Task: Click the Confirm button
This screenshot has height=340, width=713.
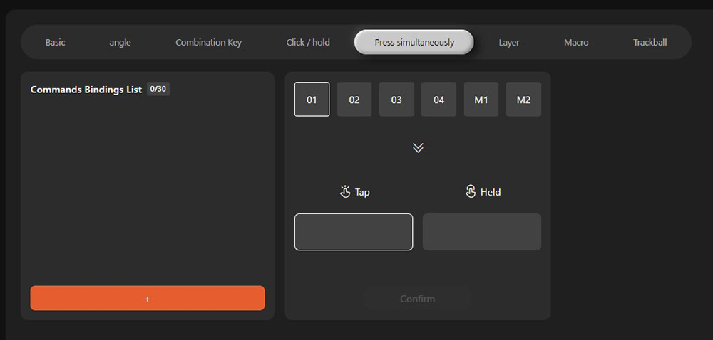Action: click(417, 299)
